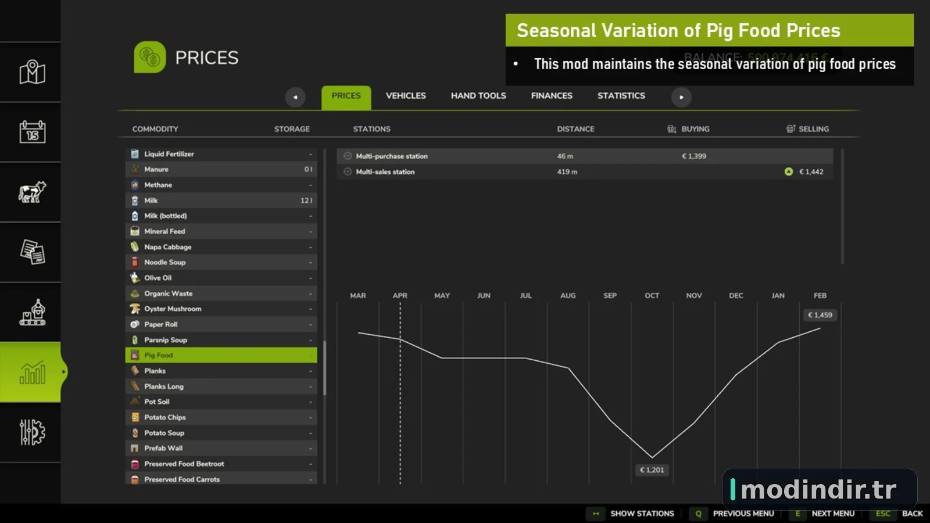Click the Buying column basket icon
The height and width of the screenshot is (523, 930).
pos(671,128)
